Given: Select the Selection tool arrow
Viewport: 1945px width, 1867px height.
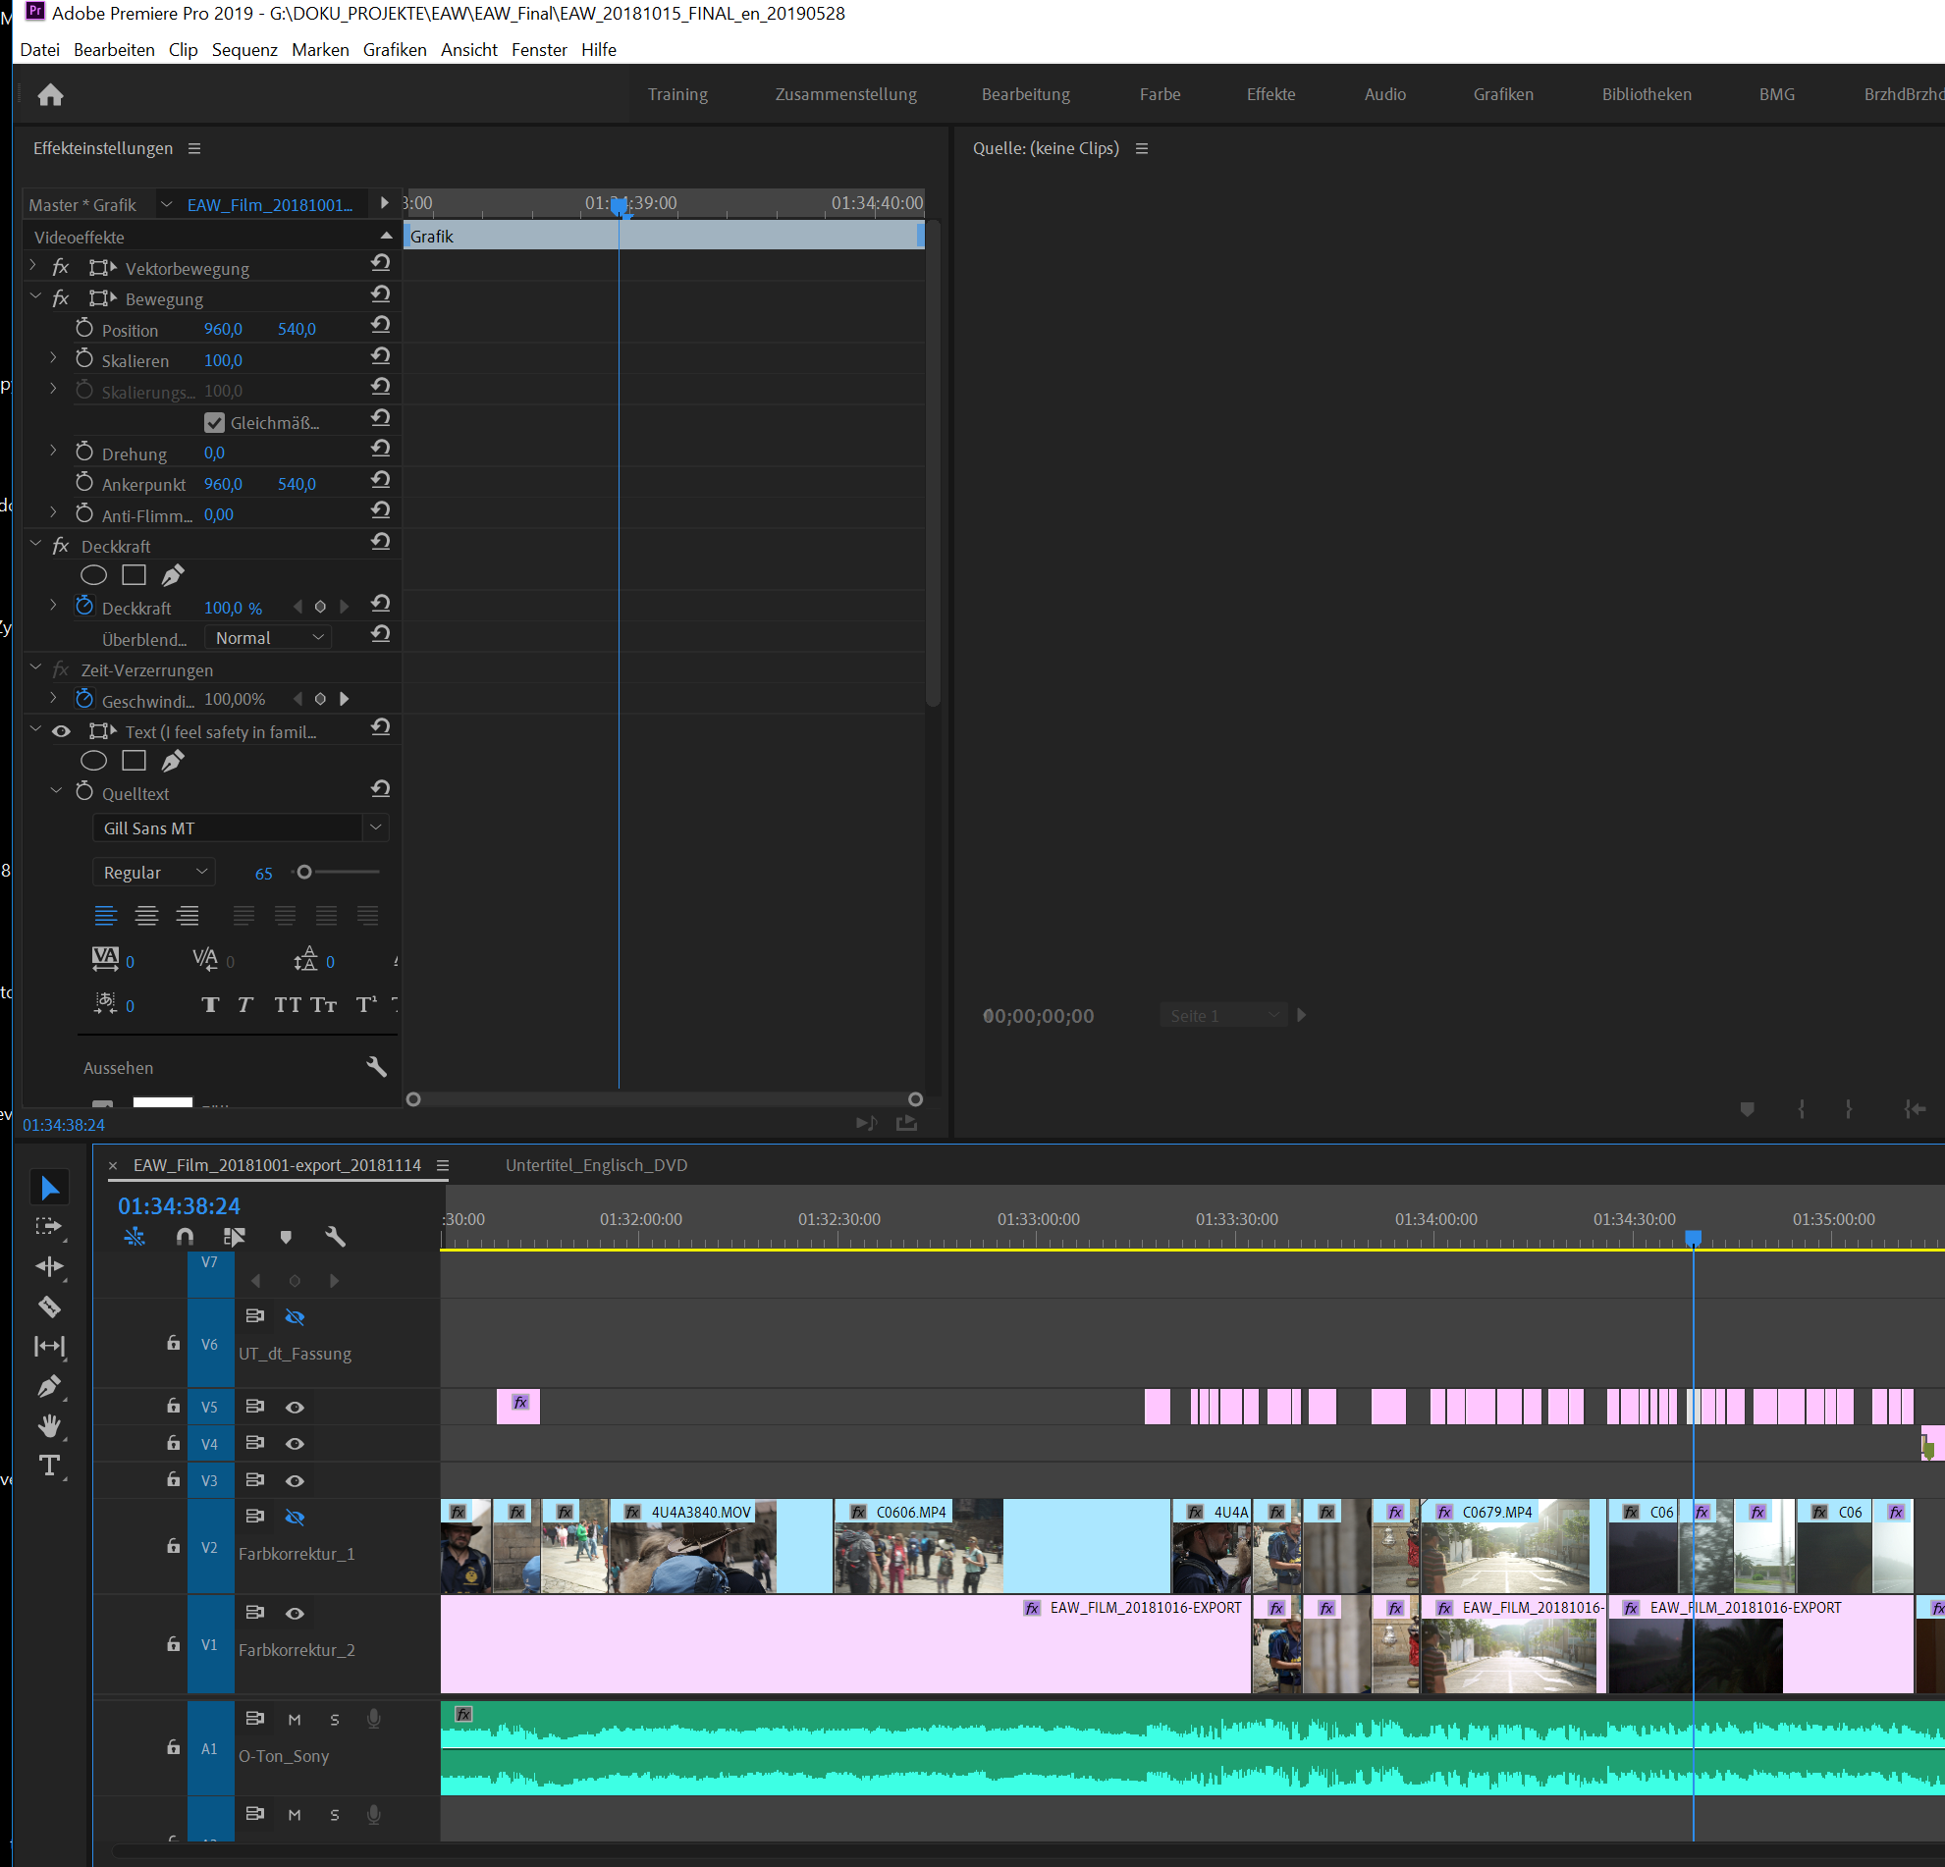Looking at the screenshot, I should coord(50,1188).
